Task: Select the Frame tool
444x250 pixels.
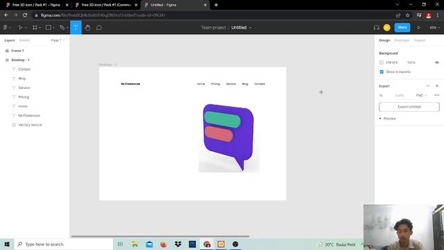Action: (35, 28)
